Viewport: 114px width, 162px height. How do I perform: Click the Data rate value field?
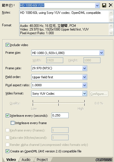coord(60,137)
